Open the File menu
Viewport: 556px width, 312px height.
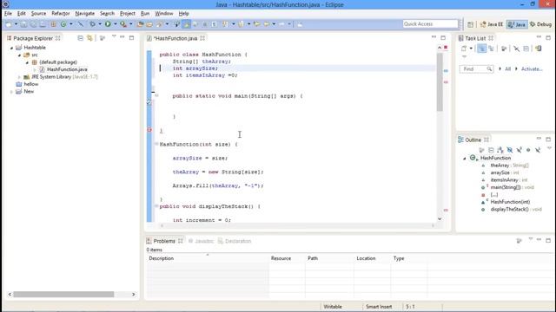(x=8, y=14)
